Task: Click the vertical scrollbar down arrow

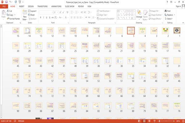Action: 1,117
